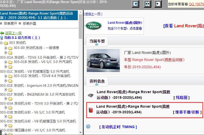204x135 pixels.
Task: Click the menu collapse icon beside 菜单折叠
Action: pyautogui.click(x=20, y=23)
